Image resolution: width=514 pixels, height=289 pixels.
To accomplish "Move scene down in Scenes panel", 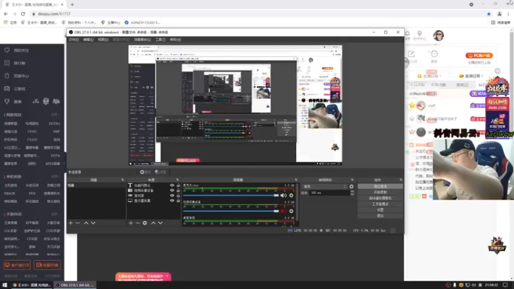I will (x=93, y=223).
